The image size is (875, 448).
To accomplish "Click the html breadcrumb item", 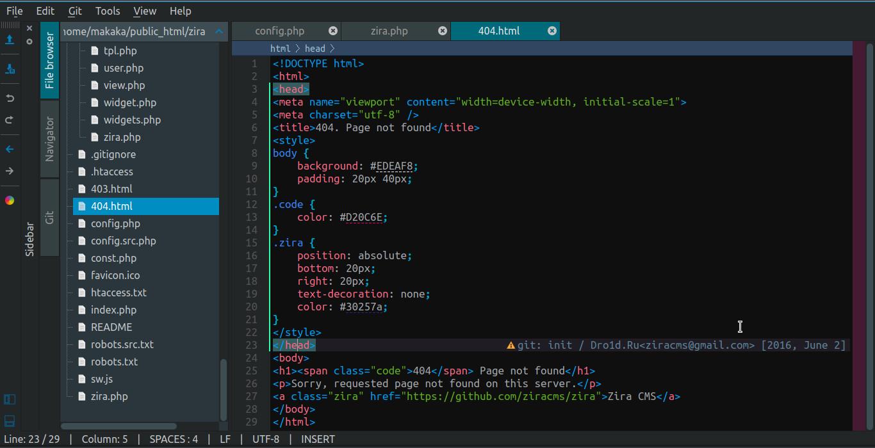I will 280,48.
